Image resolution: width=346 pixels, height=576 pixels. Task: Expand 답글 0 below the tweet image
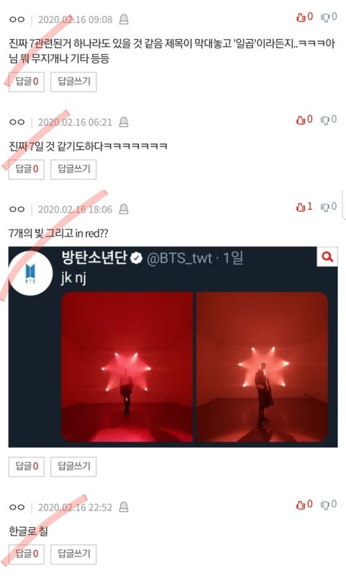27,466
